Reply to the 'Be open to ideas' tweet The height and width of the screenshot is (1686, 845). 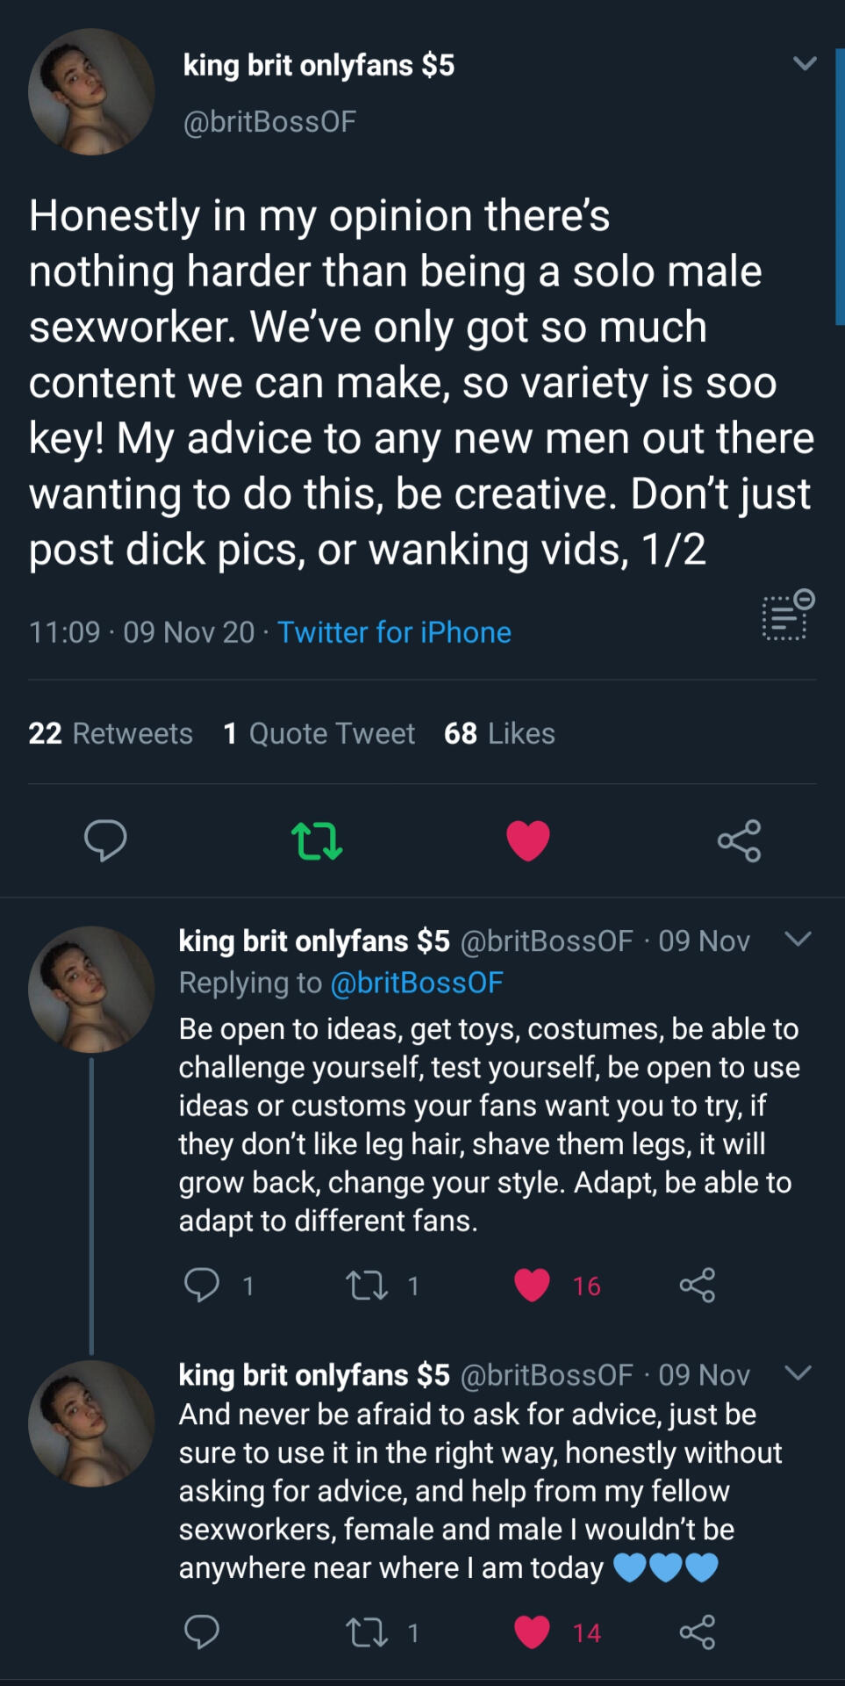click(202, 1286)
